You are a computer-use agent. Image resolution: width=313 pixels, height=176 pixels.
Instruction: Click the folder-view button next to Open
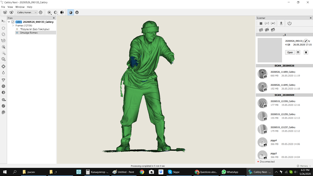[298, 53]
